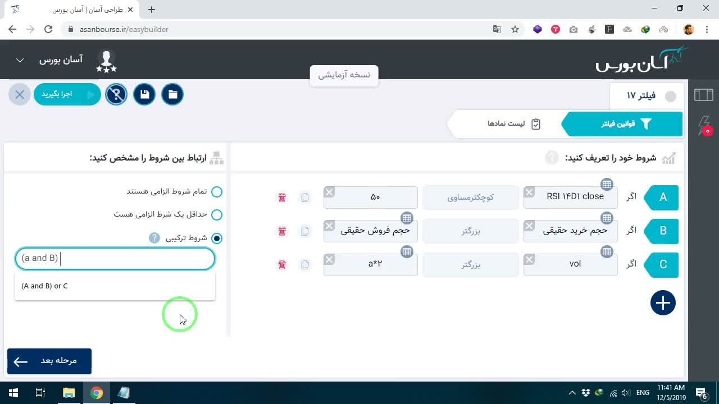Open grid picker above RSI 14D1 close

coord(607,185)
